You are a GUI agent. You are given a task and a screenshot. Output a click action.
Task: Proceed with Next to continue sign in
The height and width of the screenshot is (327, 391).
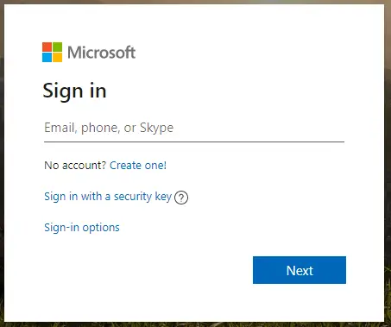pyautogui.click(x=300, y=270)
